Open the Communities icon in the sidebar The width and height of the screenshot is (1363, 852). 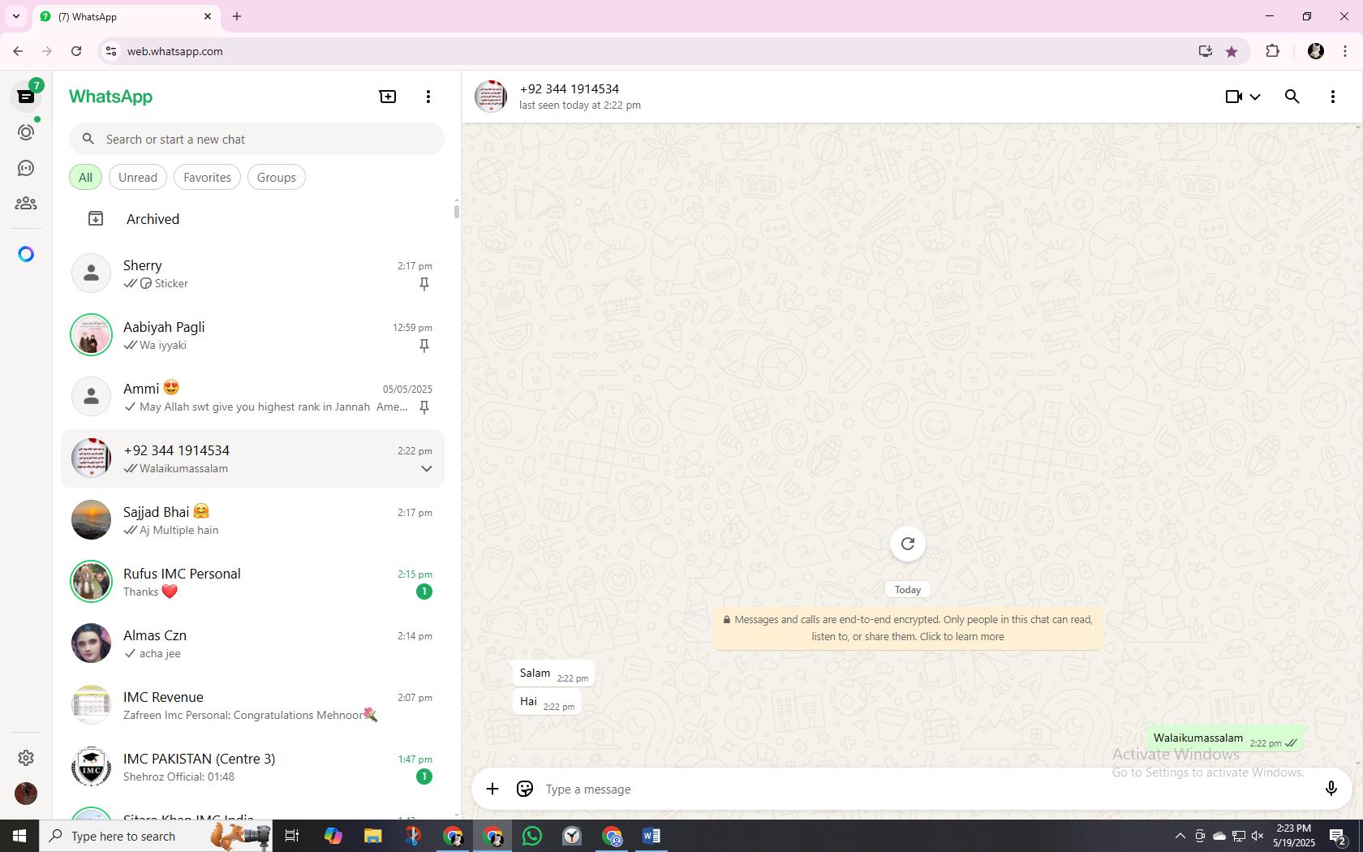[x=26, y=204]
